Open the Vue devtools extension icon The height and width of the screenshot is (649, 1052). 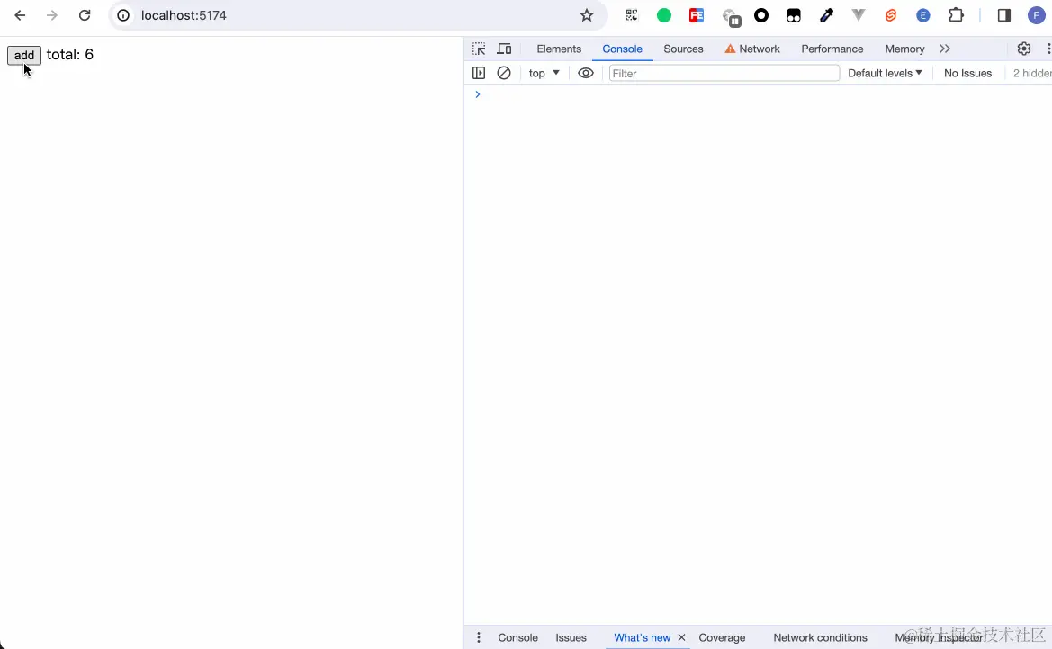point(859,15)
